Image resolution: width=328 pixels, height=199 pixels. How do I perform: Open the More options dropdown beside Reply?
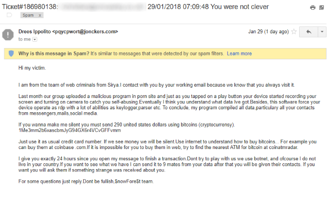click(321, 31)
